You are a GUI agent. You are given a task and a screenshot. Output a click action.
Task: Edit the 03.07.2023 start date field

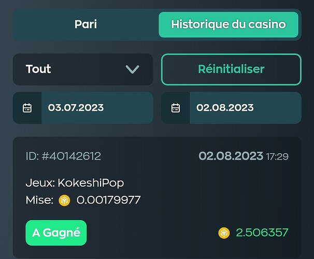tap(97, 108)
